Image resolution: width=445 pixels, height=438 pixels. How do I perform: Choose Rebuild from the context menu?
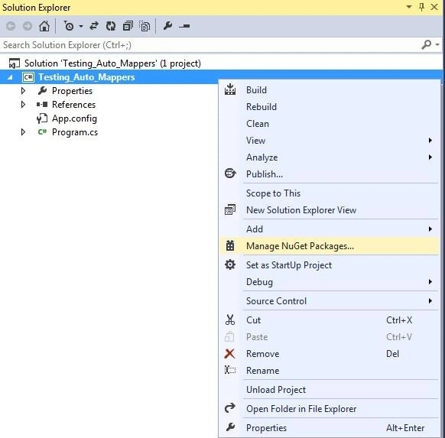261,107
